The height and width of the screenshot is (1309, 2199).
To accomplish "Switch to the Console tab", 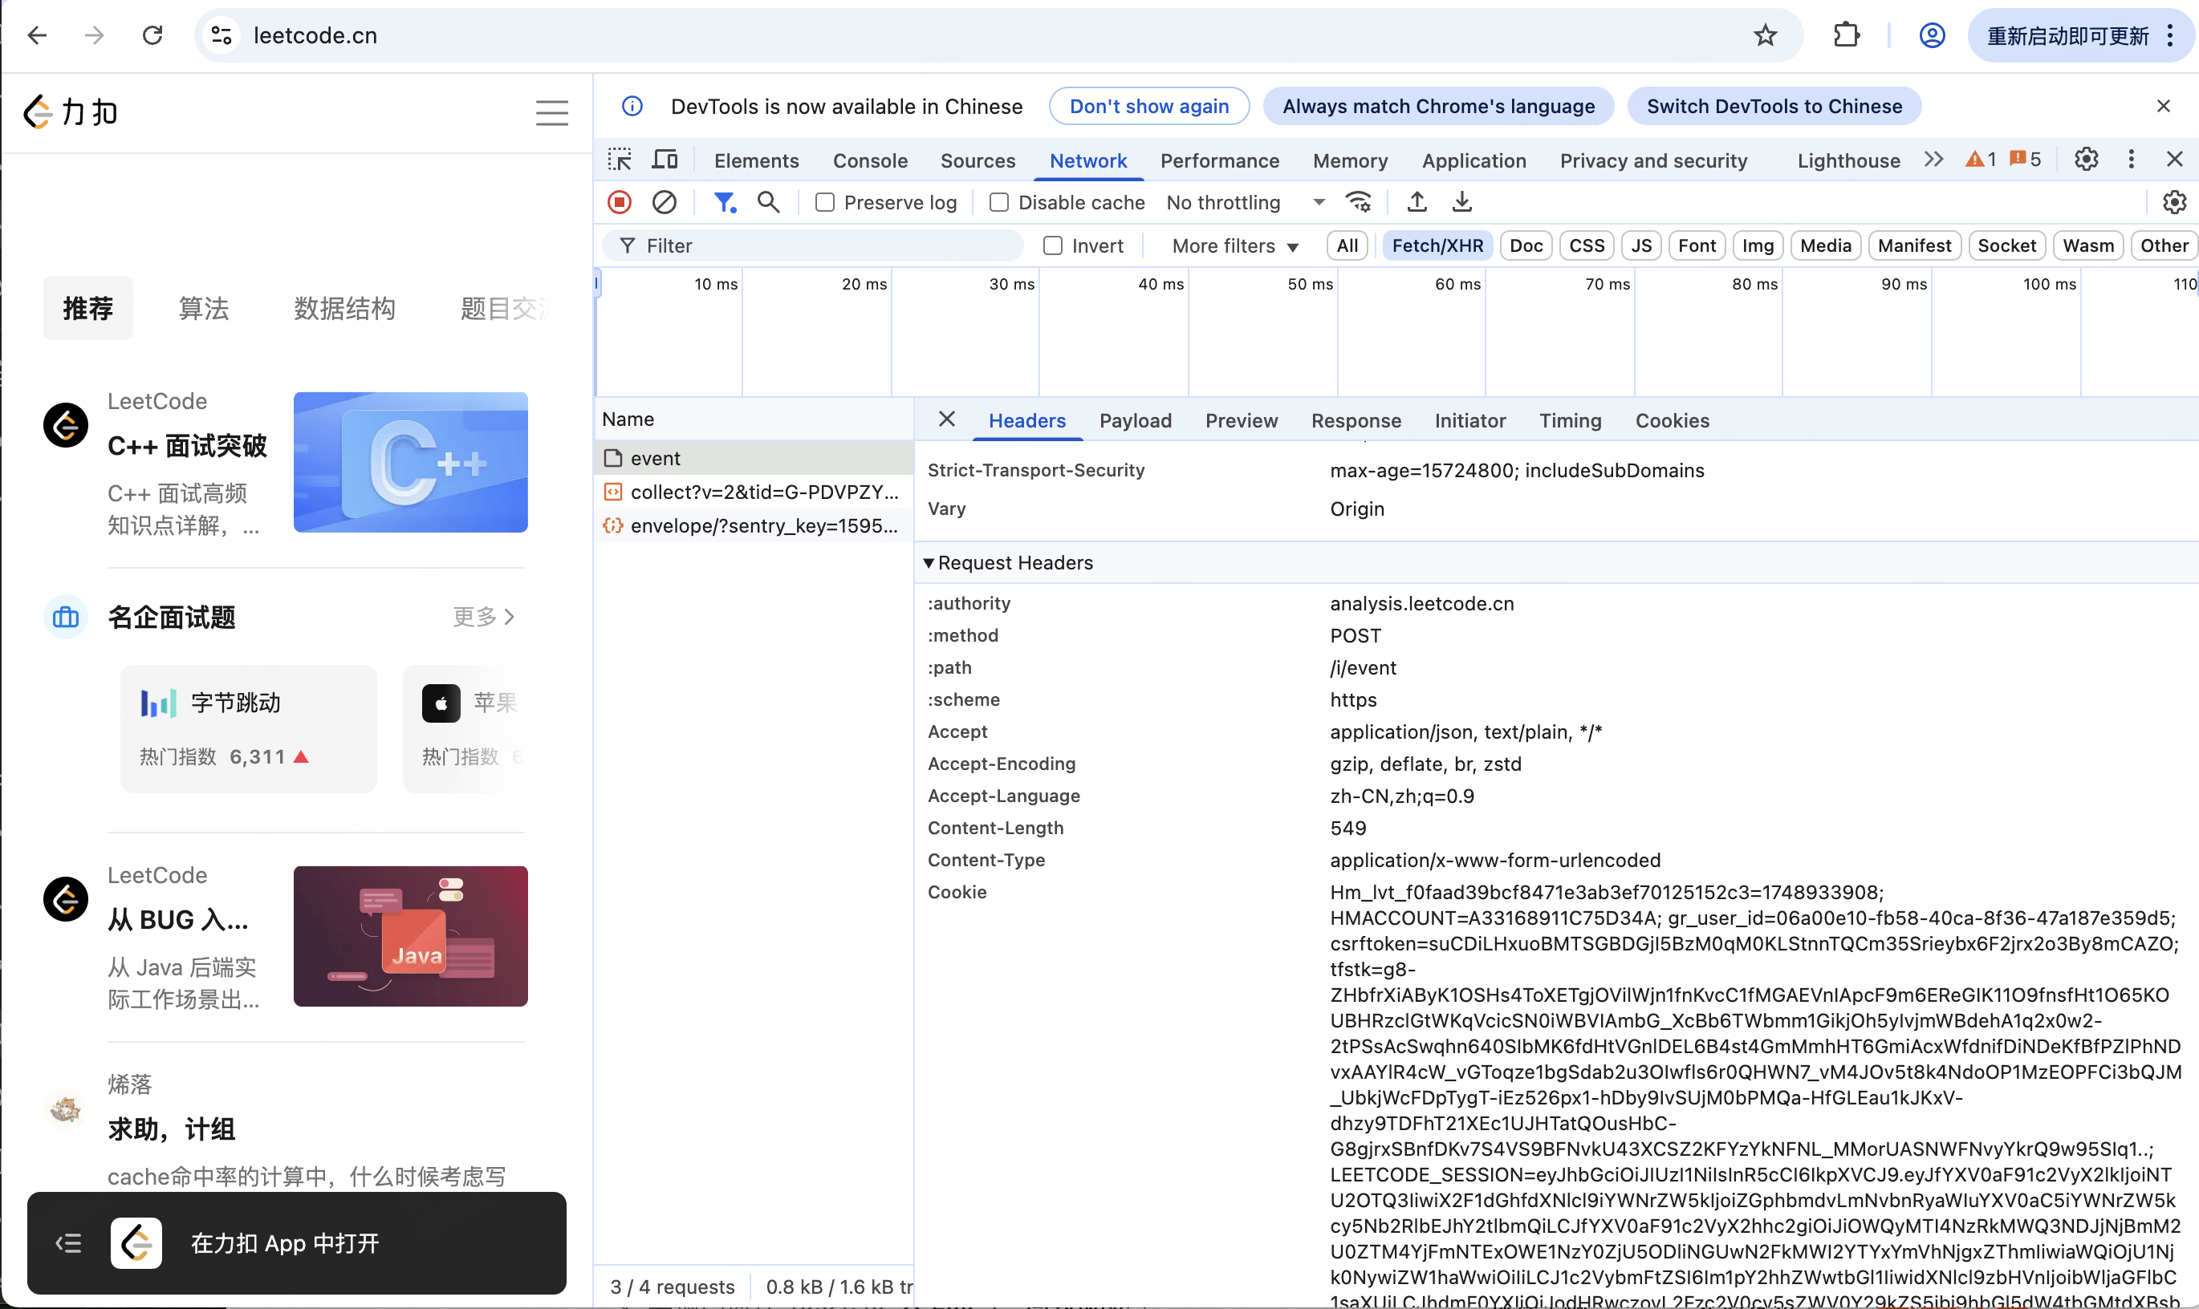I will pos(869,160).
